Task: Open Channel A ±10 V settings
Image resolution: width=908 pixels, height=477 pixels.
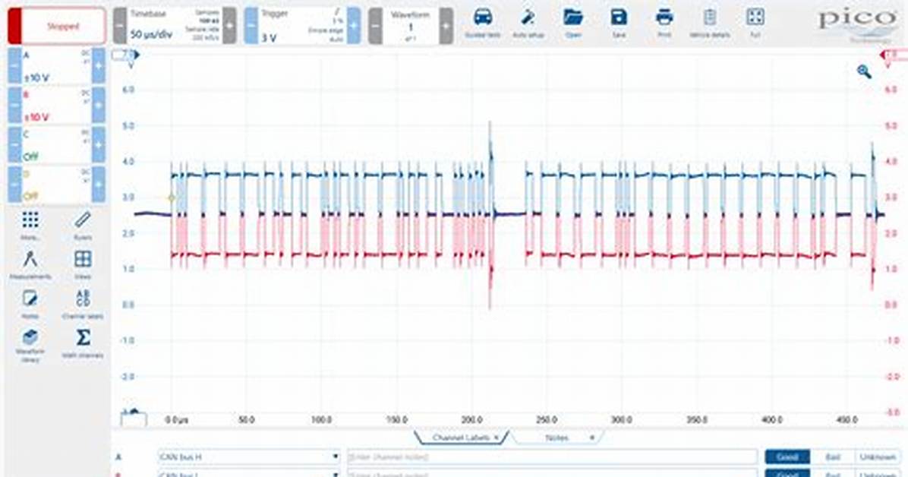Action: (x=57, y=66)
